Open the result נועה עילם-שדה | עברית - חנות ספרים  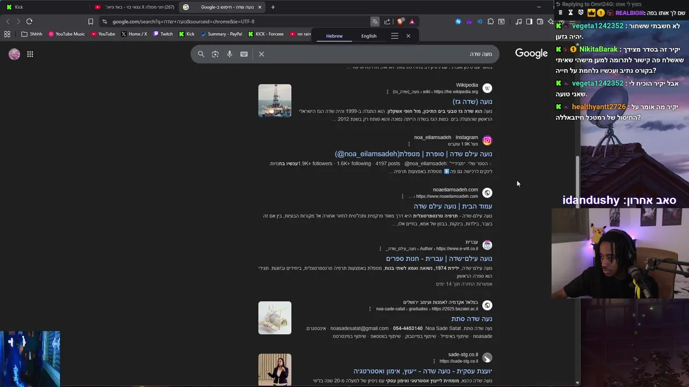tap(439, 259)
